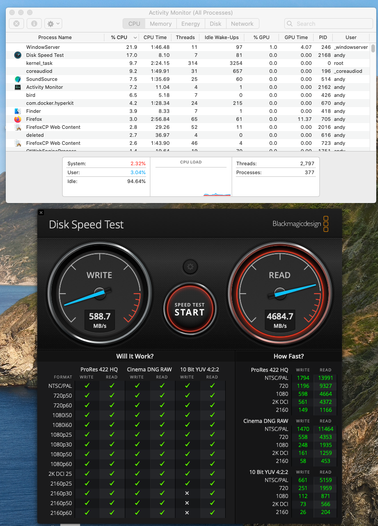The width and height of the screenshot is (378, 526).
Task: Select the Disk Speed Test process icon
Action: 18,55
